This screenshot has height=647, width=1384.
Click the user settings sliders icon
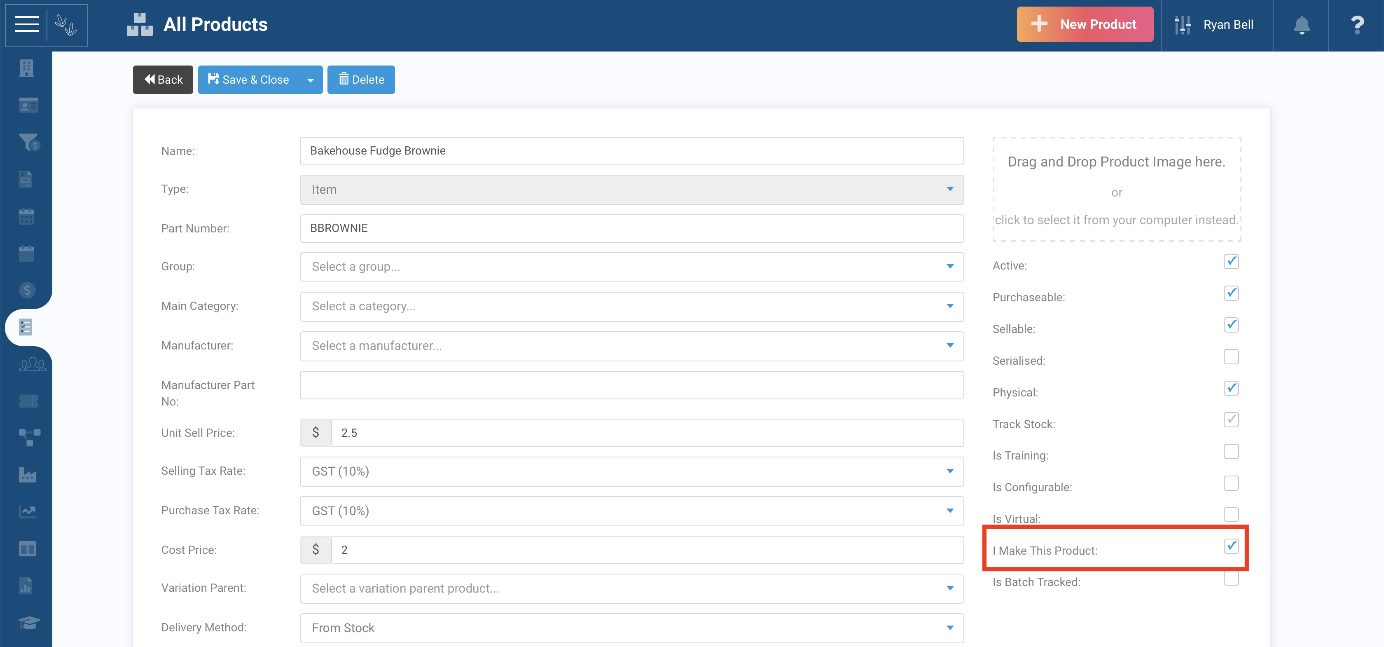[x=1183, y=25]
